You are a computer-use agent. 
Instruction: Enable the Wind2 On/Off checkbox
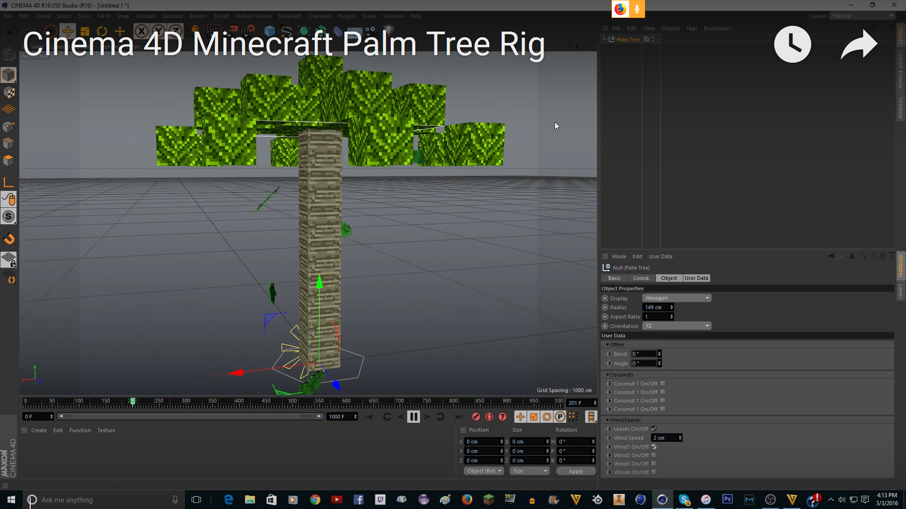(x=654, y=455)
